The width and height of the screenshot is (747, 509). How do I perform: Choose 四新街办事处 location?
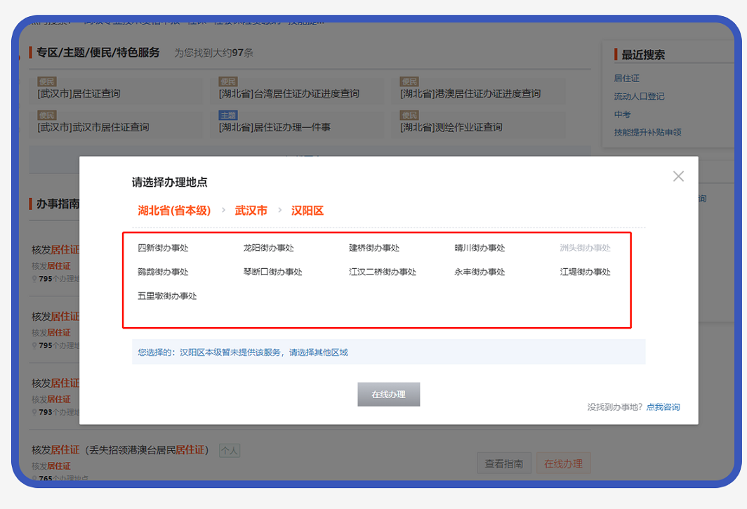[x=163, y=248]
